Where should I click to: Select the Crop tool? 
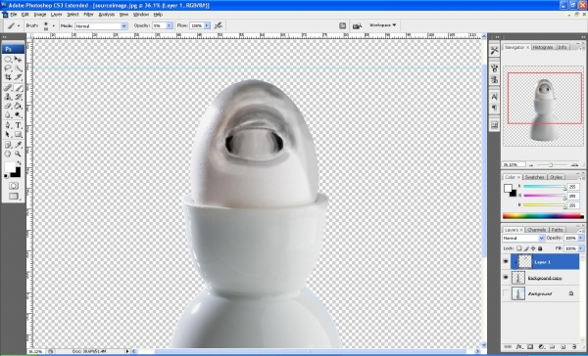pyautogui.click(x=8, y=77)
